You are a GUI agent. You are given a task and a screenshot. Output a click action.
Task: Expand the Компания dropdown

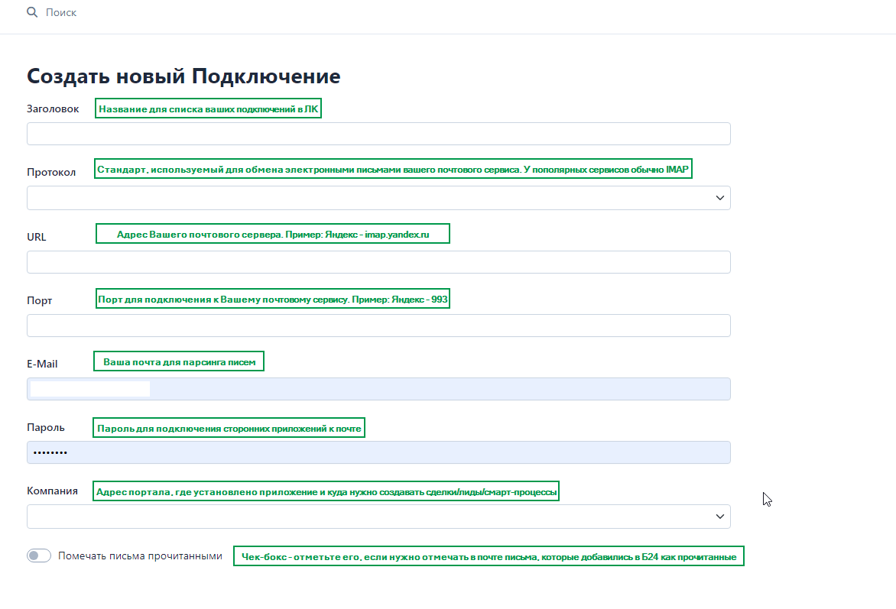coord(367,517)
